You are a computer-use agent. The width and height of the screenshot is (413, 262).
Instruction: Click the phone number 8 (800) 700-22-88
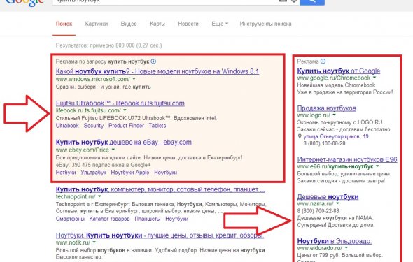(x=318, y=211)
